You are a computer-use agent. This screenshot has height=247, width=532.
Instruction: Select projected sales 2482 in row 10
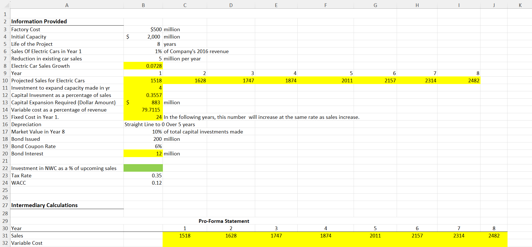[x=459, y=80]
